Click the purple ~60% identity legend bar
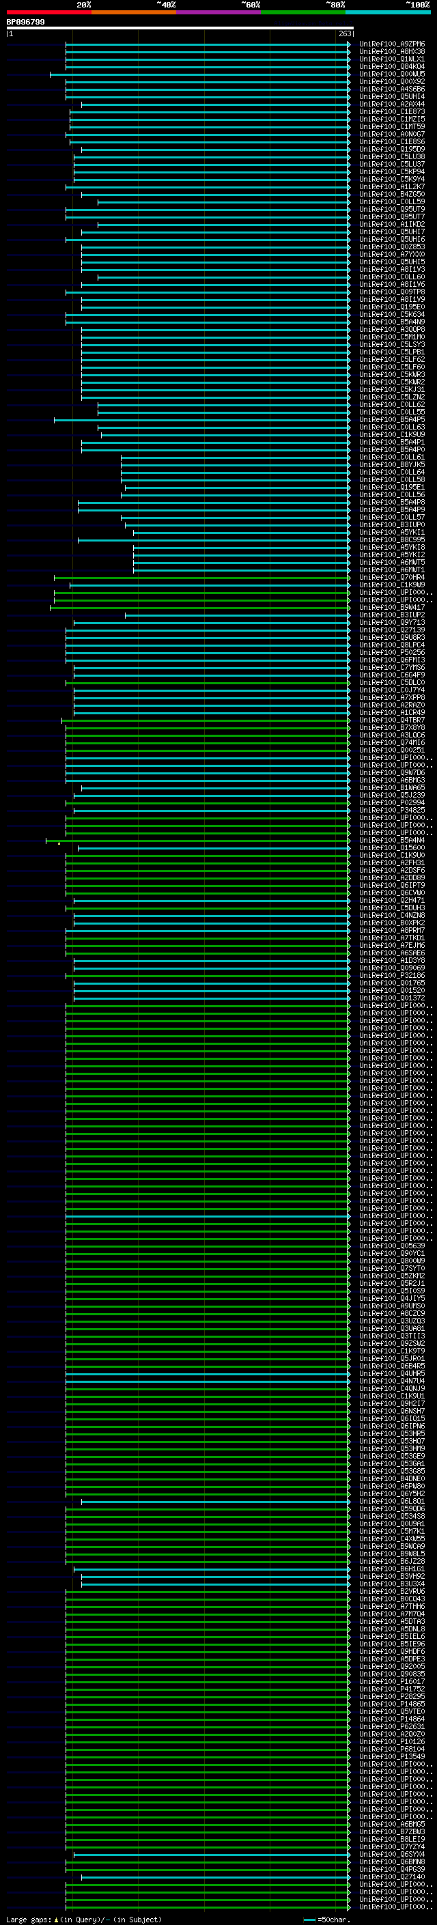This screenshot has height=1925, width=437. pos(219,12)
